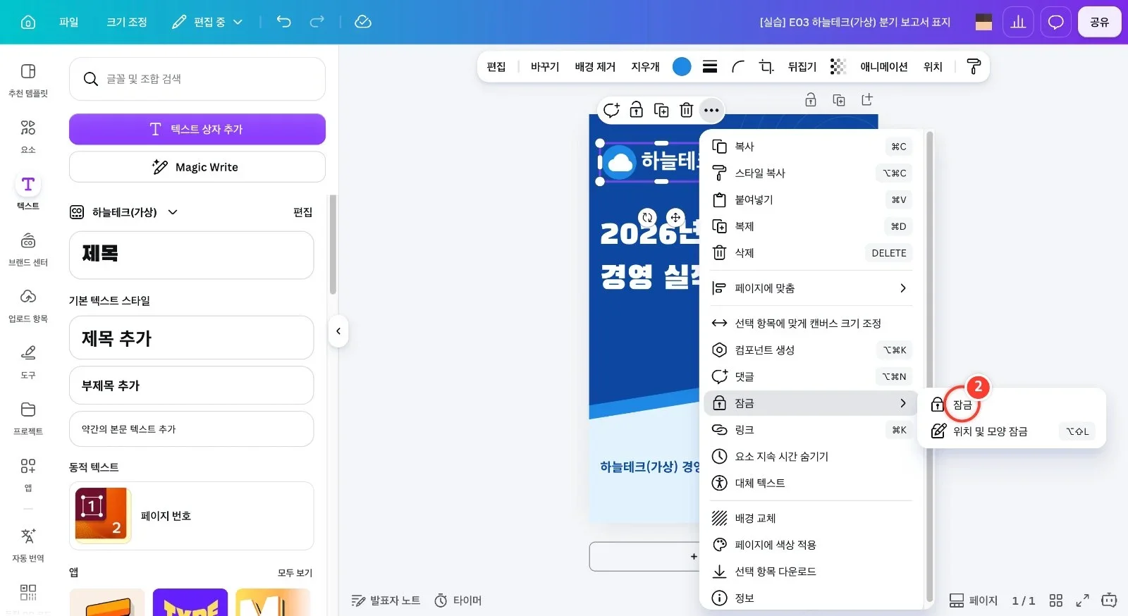Click the 텍스트 상자 추가 button
The height and width of the screenshot is (616, 1128).
coord(197,129)
